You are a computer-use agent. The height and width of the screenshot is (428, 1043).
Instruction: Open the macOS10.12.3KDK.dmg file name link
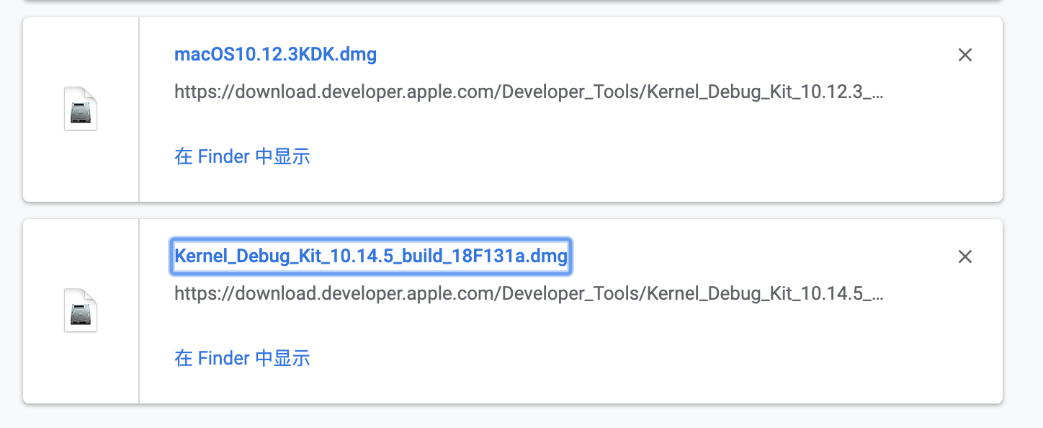(x=276, y=54)
